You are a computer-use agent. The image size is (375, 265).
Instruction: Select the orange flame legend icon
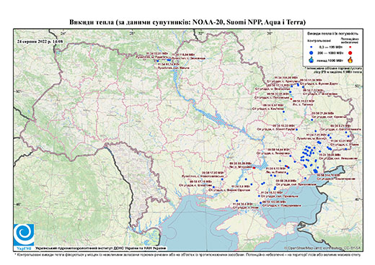pos(350,60)
